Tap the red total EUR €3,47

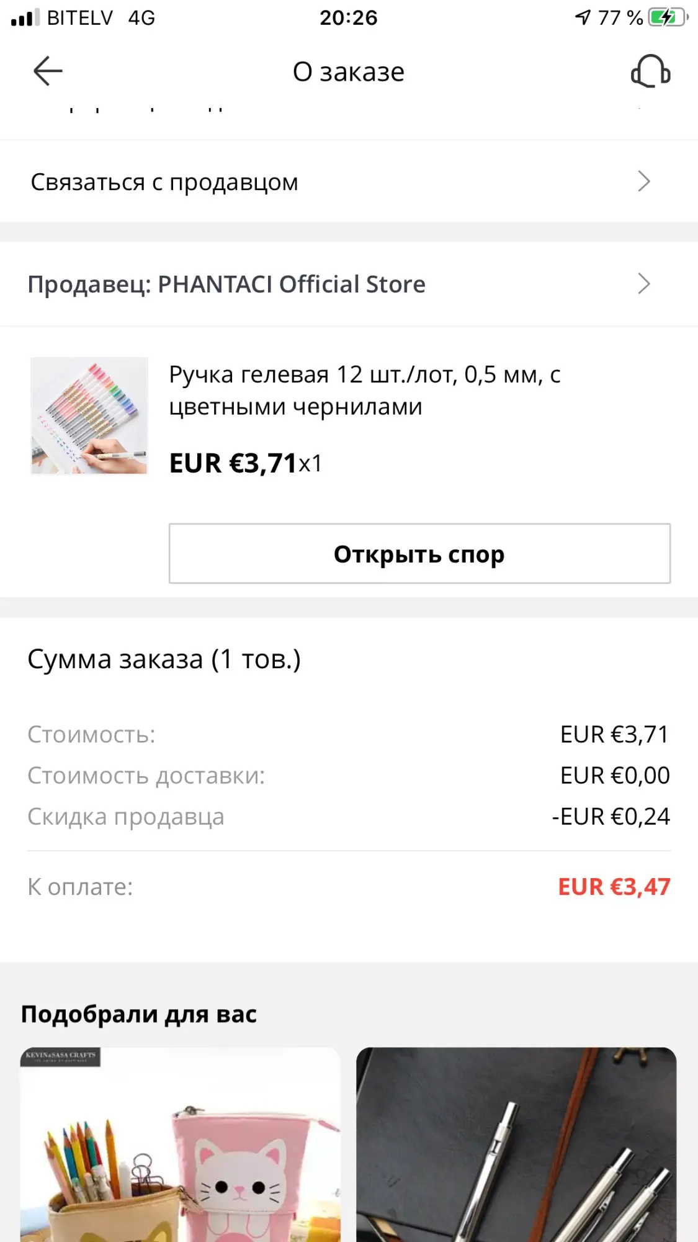pyautogui.click(x=614, y=887)
